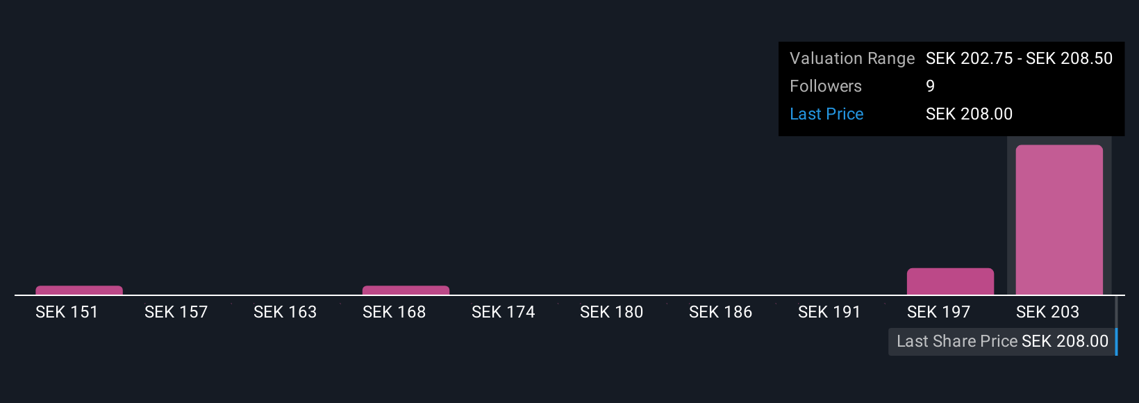Click the SEK 197 axis label
The width and height of the screenshot is (1139, 403).
(x=938, y=312)
